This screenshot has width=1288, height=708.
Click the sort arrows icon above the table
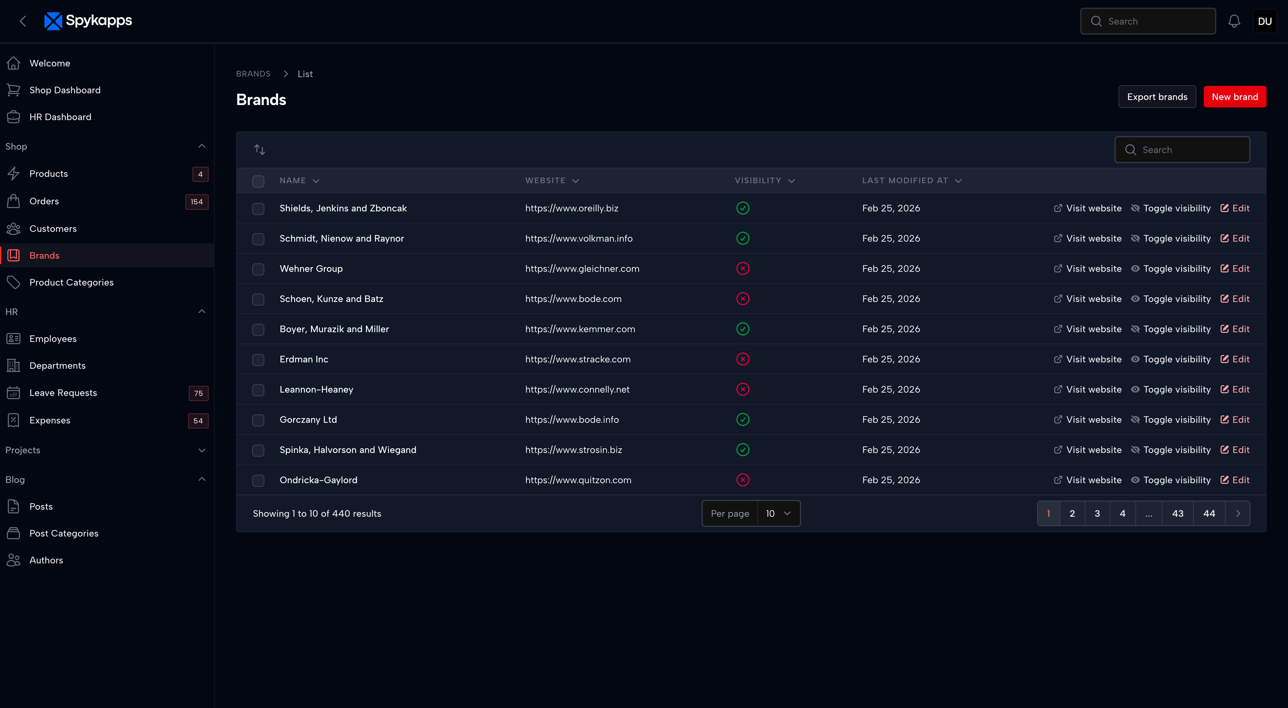260,149
